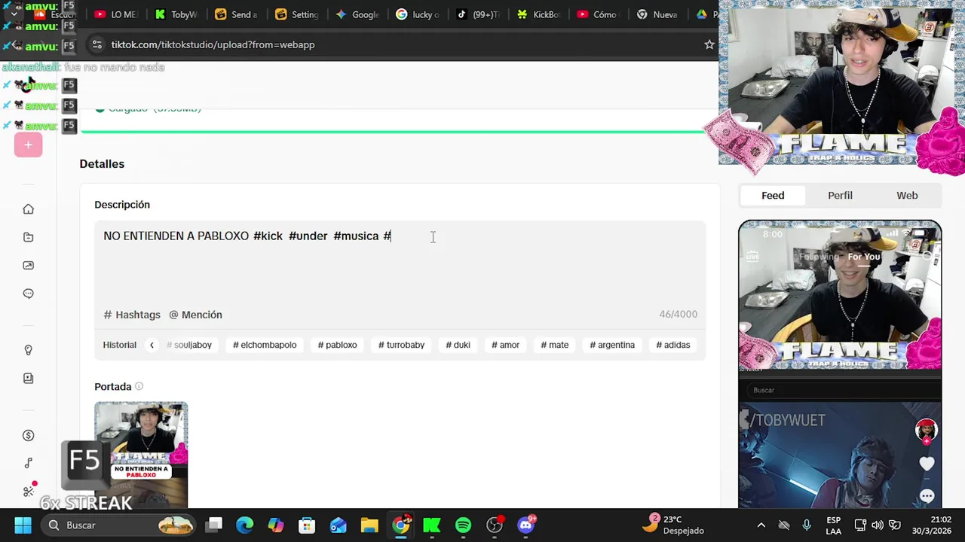965x542 pixels.
Task: Click inside the Descripción text field
Action: point(400,263)
